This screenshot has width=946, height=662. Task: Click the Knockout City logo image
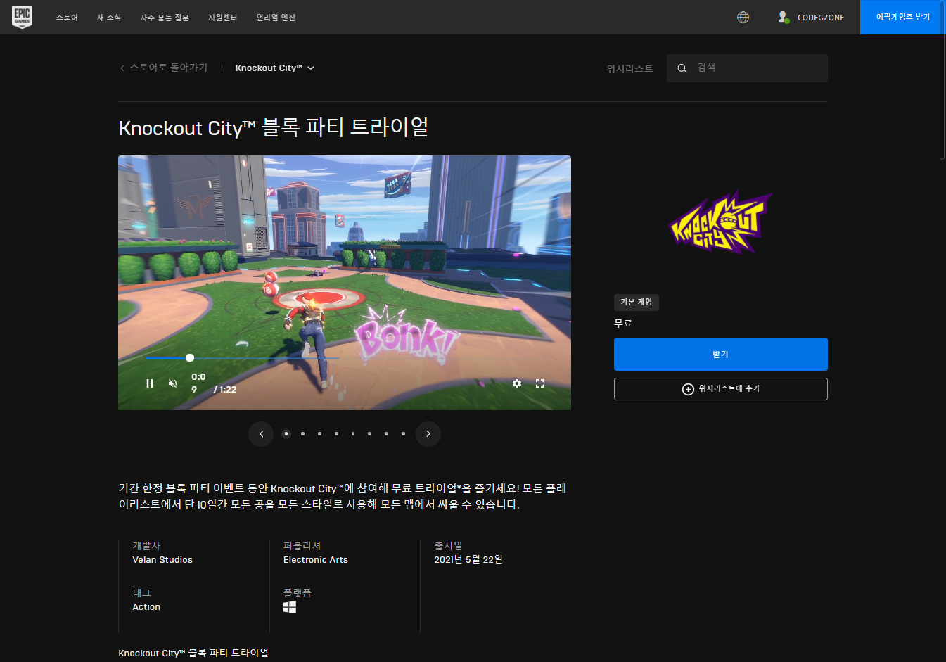coord(721,222)
